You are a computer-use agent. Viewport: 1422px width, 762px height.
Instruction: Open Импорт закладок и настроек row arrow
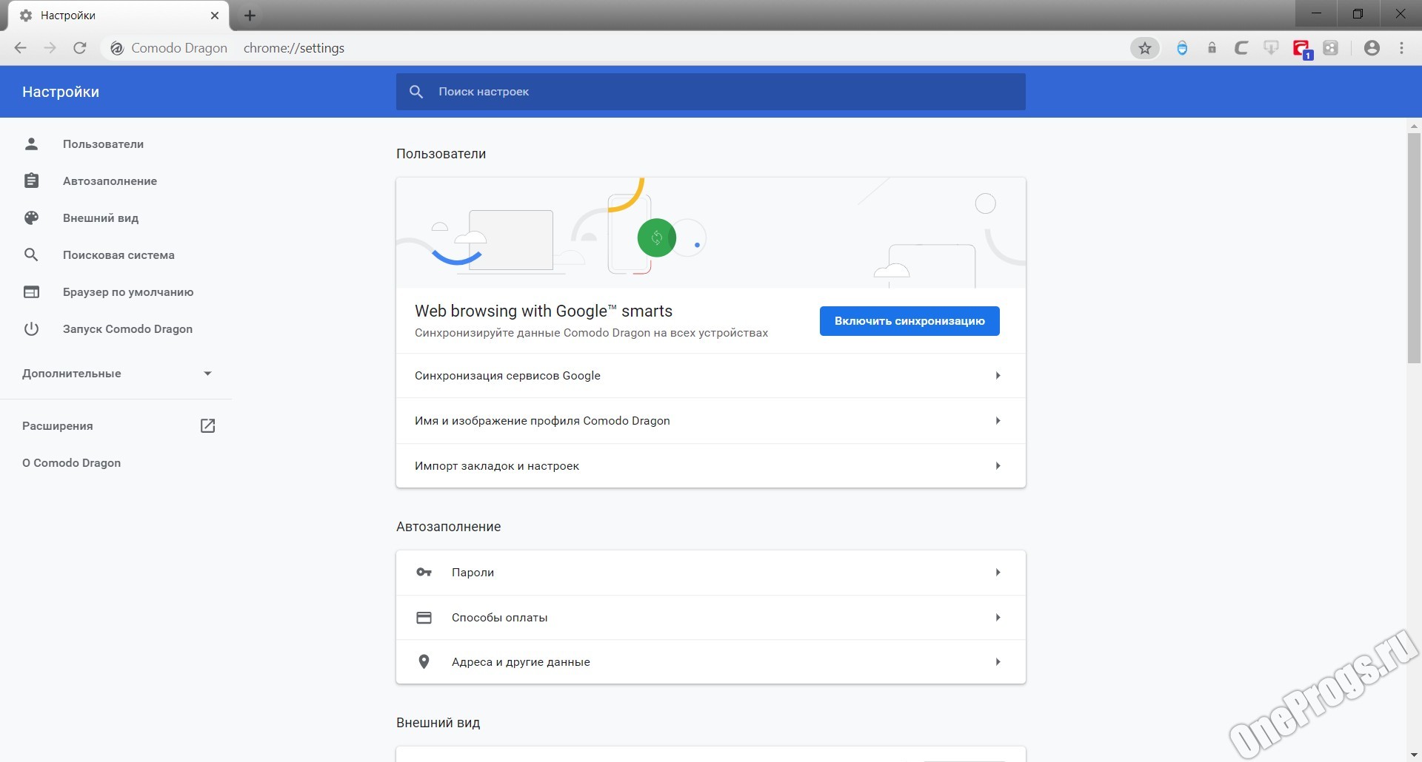coord(998,466)
